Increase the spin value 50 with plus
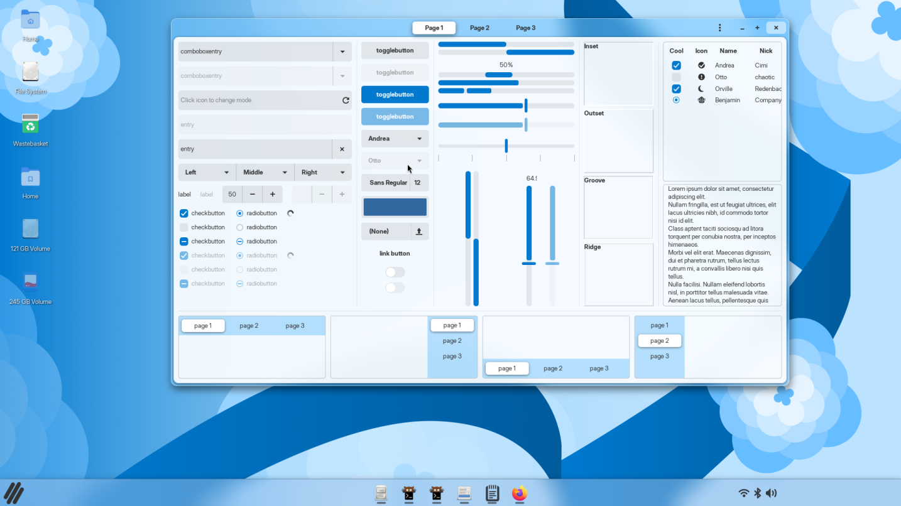Viewport: 901px width, 506px height. 273,195
